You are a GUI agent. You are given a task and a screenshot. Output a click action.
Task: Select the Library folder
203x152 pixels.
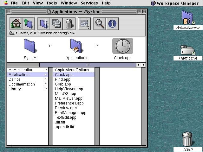(28, 89)
